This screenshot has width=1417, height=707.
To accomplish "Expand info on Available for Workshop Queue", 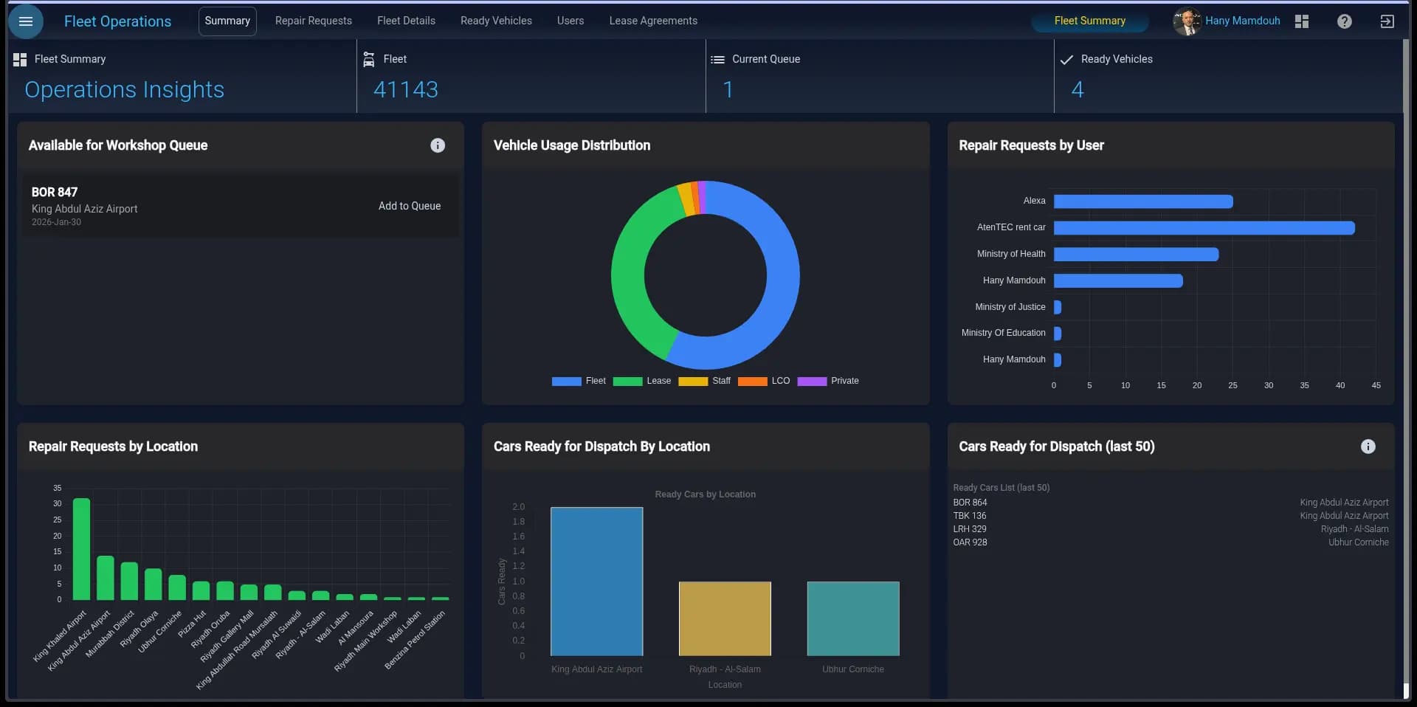I will pos(438,145).
